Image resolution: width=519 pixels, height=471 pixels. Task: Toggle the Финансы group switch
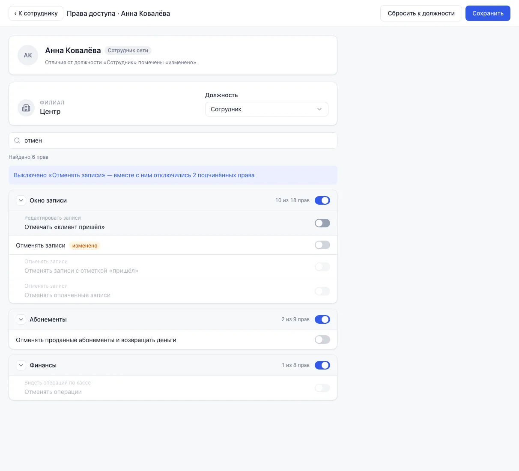pos(322,365)
